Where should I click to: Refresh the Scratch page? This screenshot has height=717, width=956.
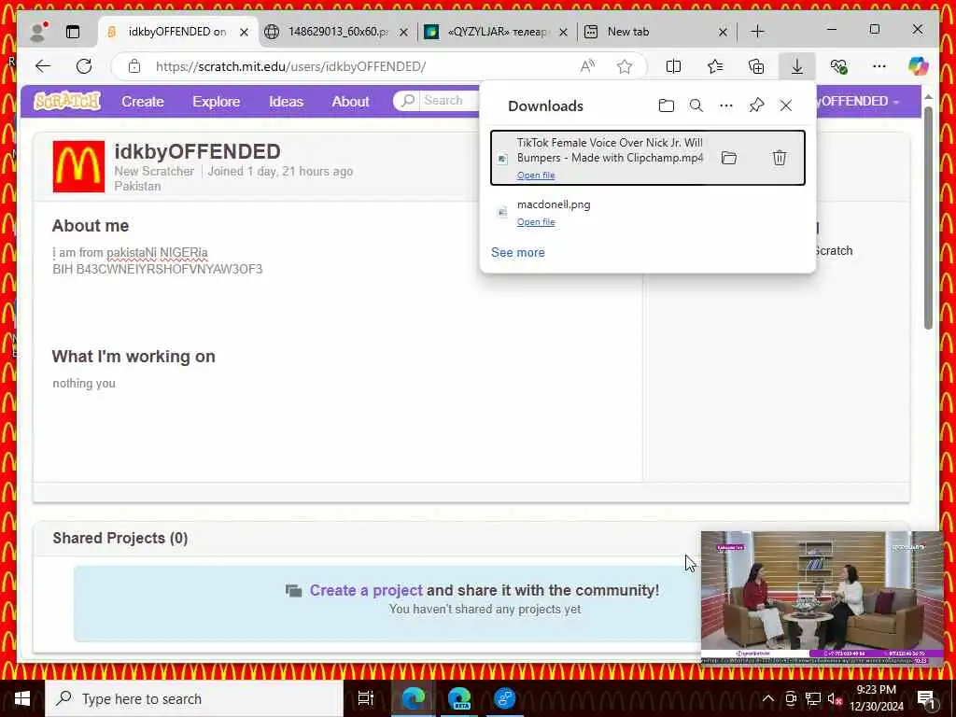coord(84,66)
